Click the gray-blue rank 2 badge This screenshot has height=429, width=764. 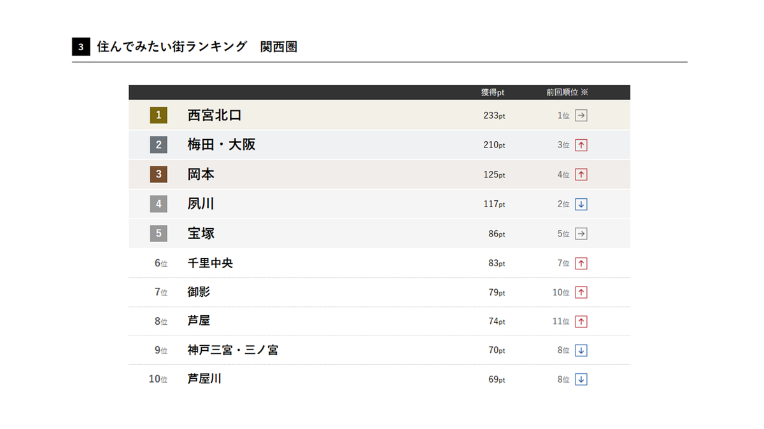[x=159, y=145]
